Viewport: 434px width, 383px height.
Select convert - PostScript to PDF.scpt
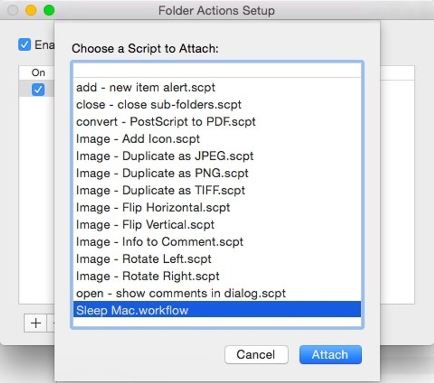166,122
